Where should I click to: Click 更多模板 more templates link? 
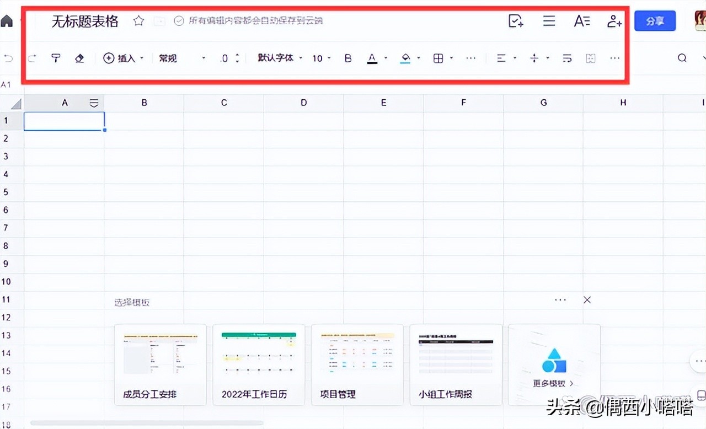[x=553, y=383]
